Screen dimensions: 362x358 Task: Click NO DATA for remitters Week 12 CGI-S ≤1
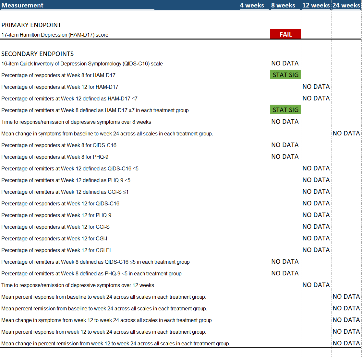click(x=316, y=192)
